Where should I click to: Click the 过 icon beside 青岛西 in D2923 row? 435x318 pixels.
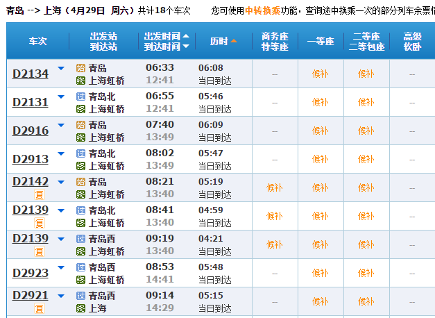(80, 267)
